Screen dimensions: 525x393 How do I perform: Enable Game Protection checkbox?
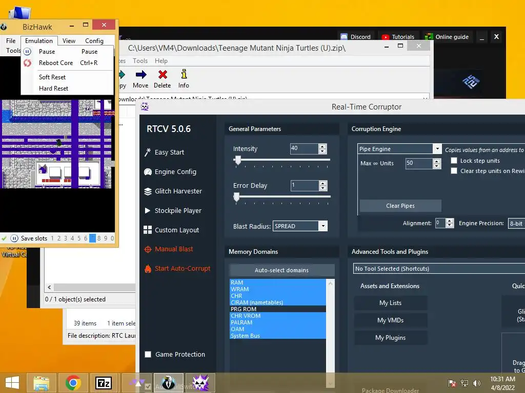pos(148,355)
